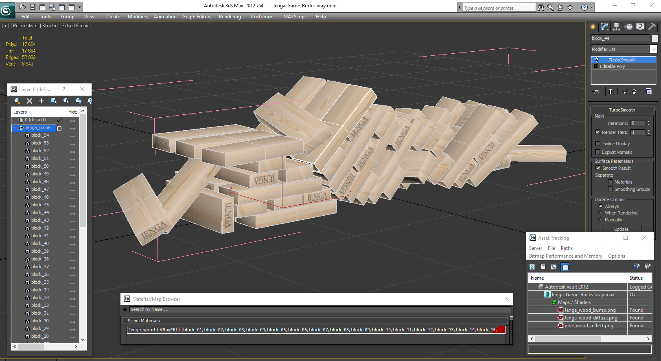661x361 pixels.
Task: Open the Modifier List dropdown
Action: (x=653, y=49)
